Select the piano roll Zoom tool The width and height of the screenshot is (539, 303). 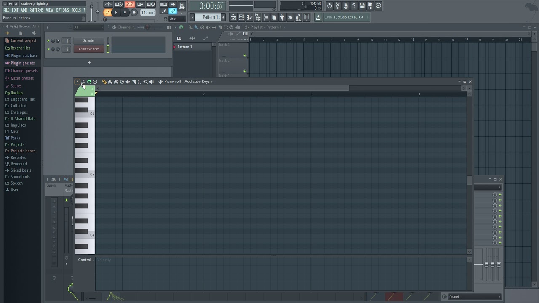[146, 82]
